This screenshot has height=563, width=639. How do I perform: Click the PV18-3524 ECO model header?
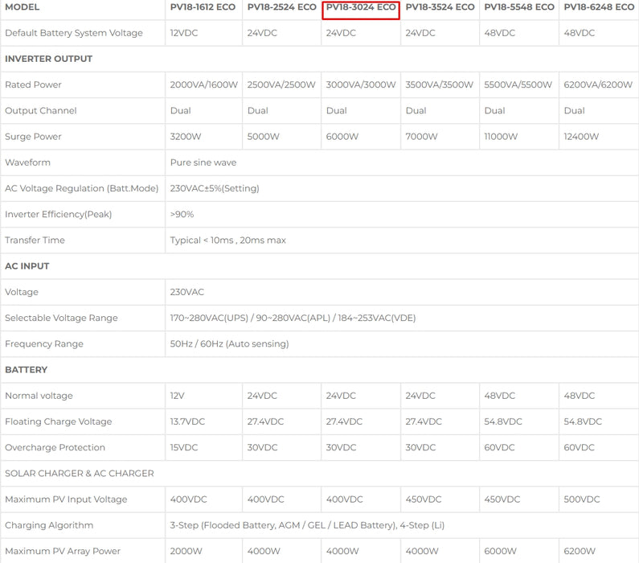(440, 7)
